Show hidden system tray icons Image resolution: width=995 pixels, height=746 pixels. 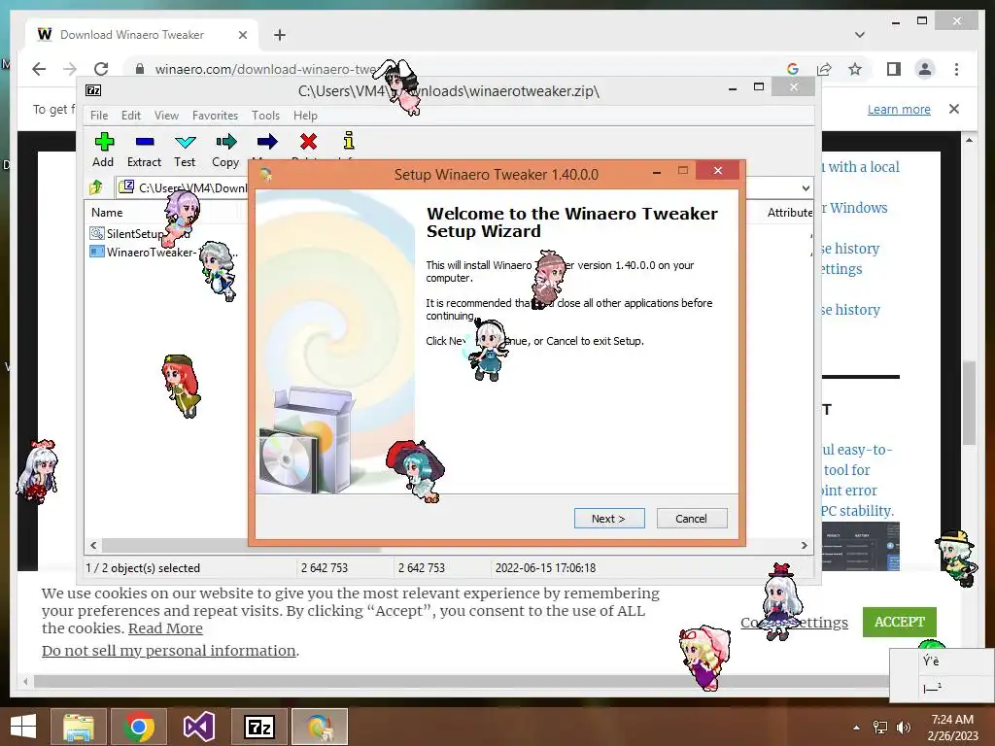[x=856, y=728]
